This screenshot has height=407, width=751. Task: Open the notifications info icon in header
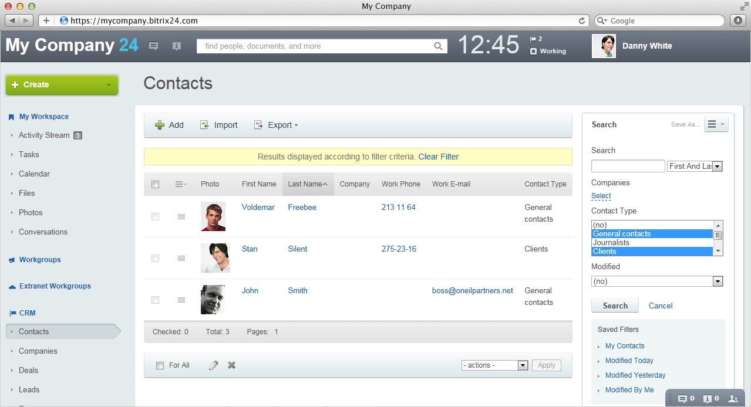(x=177, y=46)
